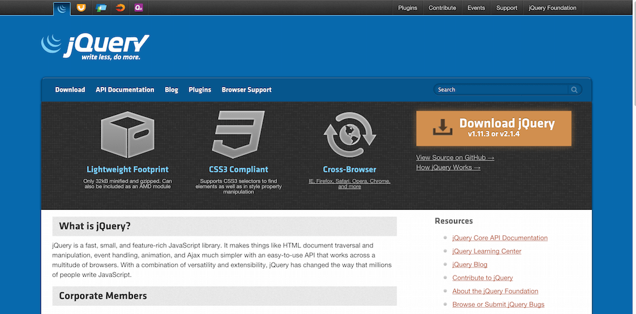Viewport: 636px width, 314px height.
Task: Click the Download jQuery button
Action: [494, 128]
